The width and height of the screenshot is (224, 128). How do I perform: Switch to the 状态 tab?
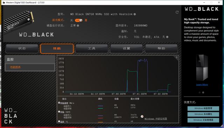pyautogui.click(x=22, y=48)
